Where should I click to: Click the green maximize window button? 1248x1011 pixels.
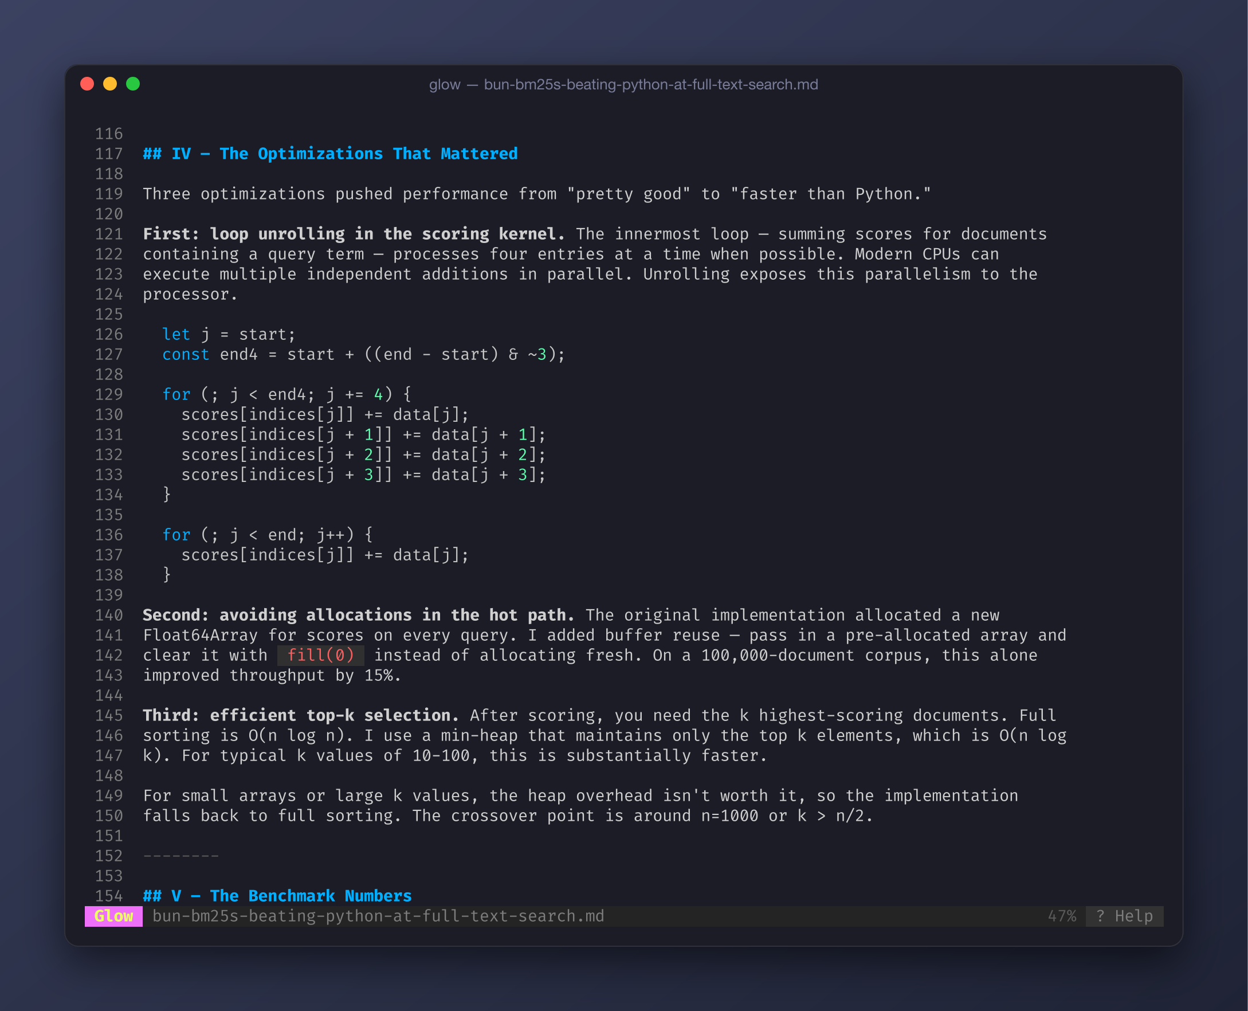[133, 84]
